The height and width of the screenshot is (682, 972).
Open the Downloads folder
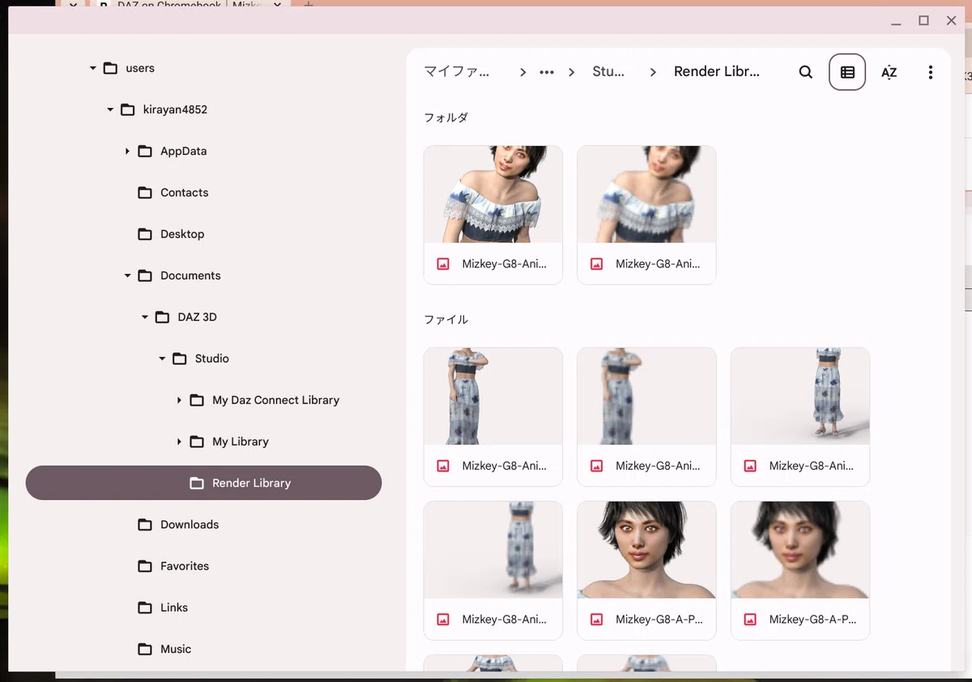click(x=203, y=524)
